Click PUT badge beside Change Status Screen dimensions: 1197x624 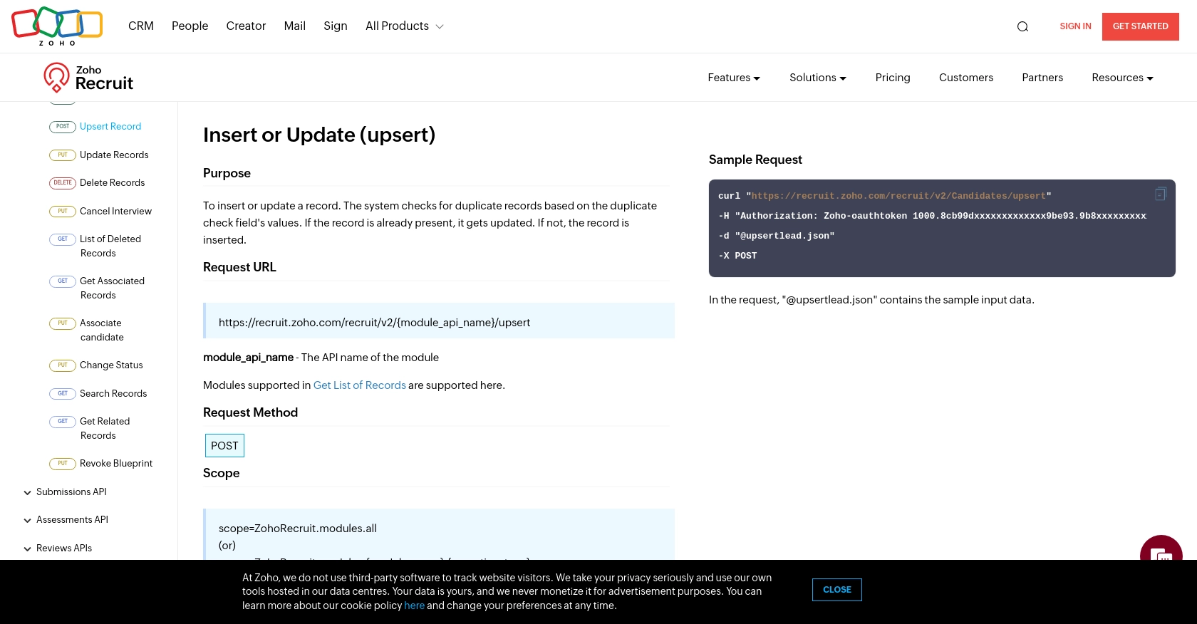point(63,365)
